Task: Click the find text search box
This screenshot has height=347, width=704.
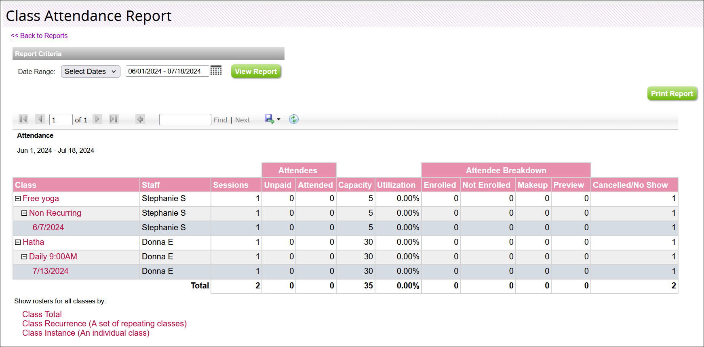Action: coord(185,120)
